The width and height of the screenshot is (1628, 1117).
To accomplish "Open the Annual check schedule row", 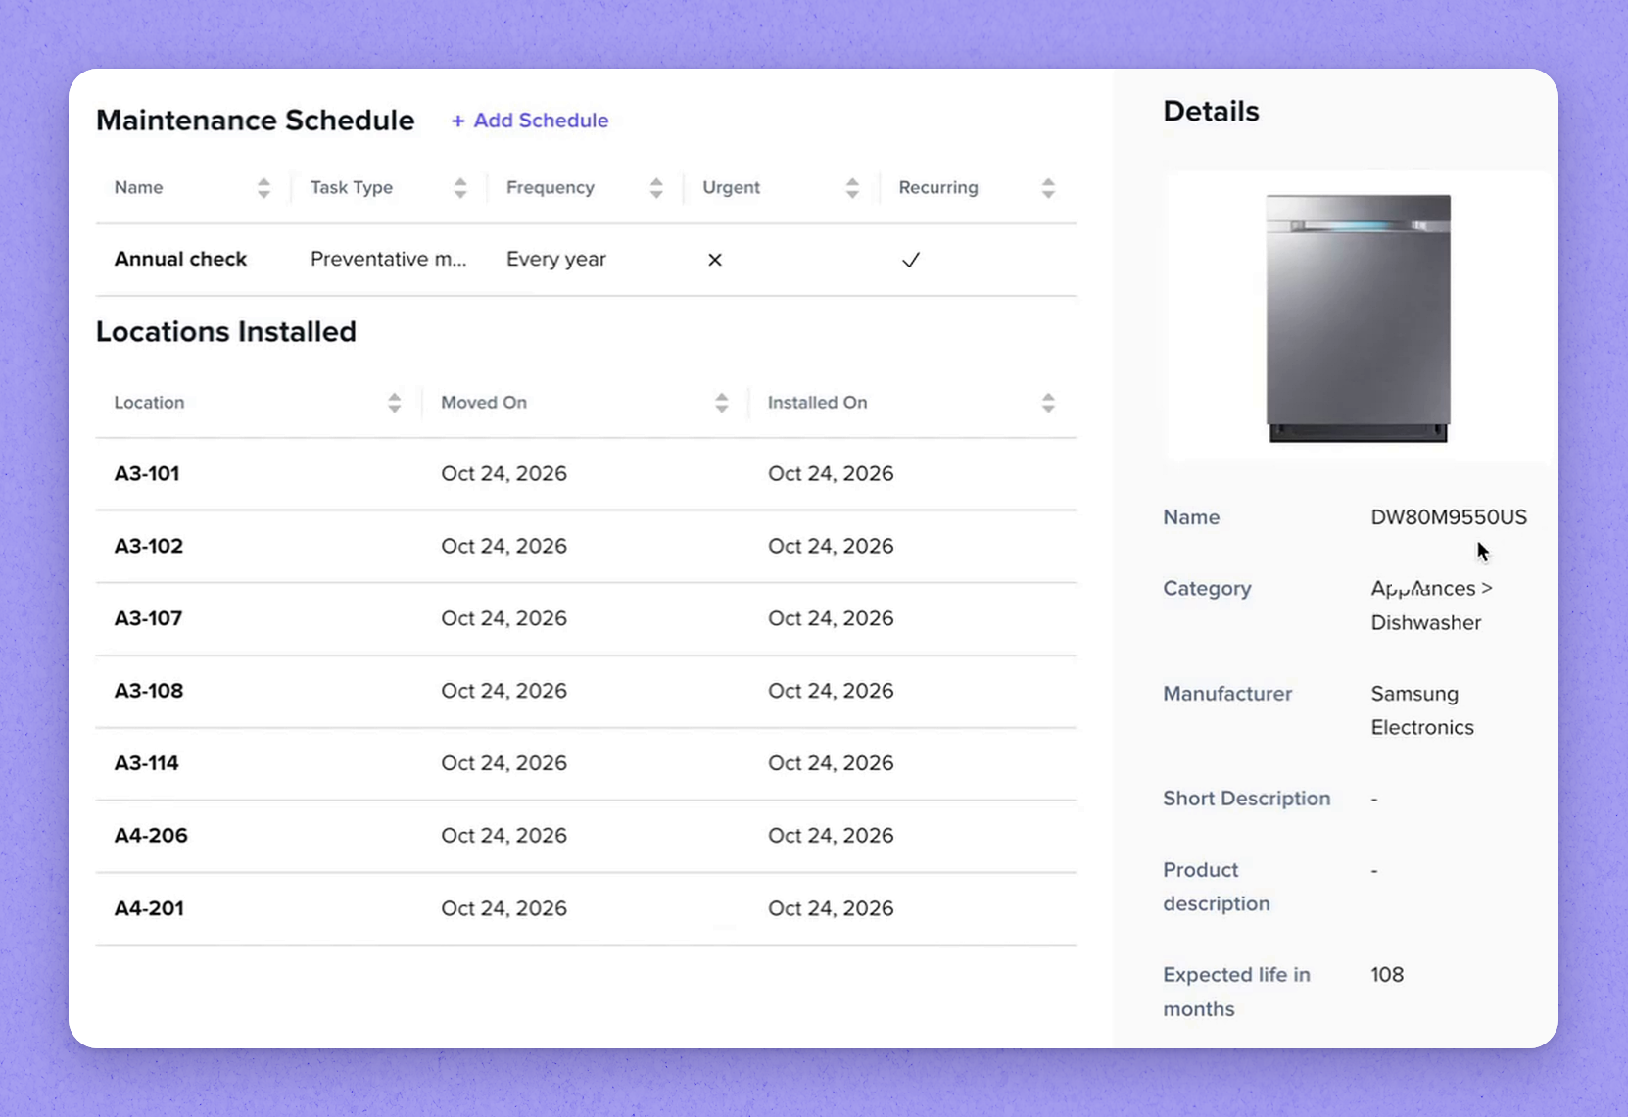I will [x=586, y=260].
